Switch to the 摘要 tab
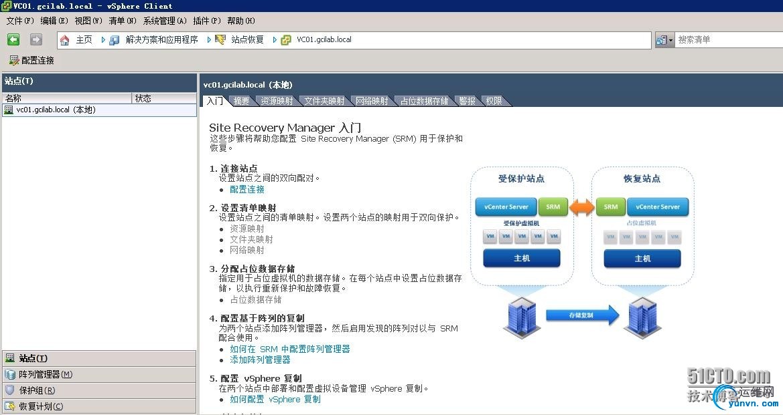Image resolution: width=783 pixels, height=415 pixels. (241, 101)
